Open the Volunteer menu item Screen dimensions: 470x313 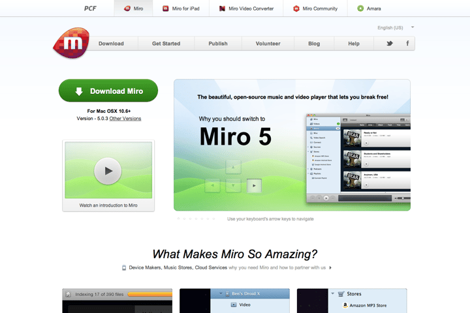[268, 44]
